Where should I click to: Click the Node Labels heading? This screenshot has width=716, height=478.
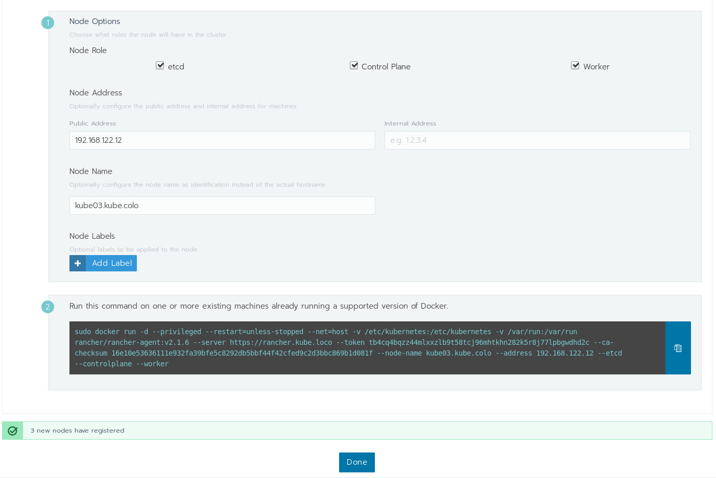coord(92,236)
